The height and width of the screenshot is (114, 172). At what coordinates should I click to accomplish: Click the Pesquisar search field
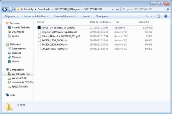(x=143, y=9)
